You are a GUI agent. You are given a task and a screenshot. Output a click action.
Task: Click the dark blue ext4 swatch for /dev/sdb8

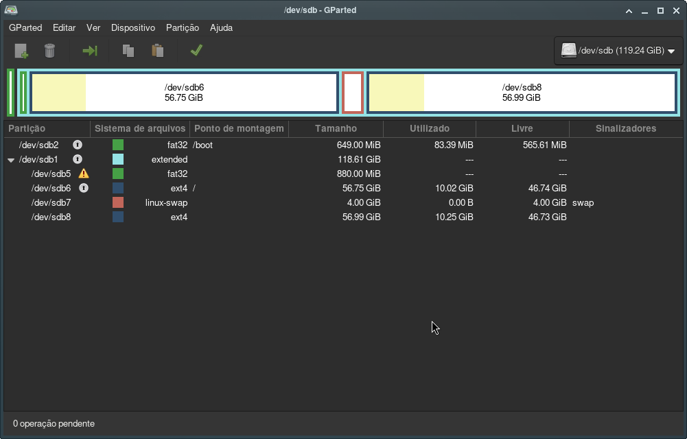118,217
